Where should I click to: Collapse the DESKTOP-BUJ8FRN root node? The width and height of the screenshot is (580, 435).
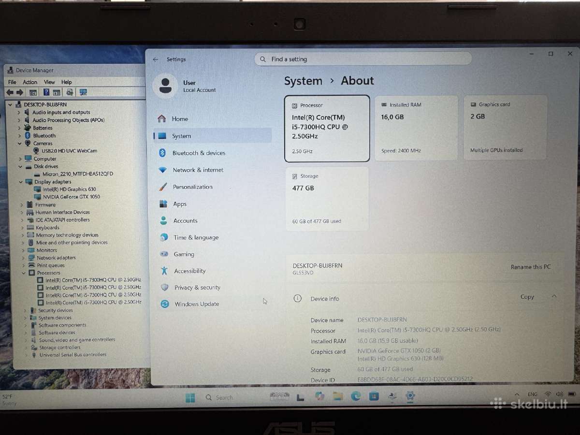[x=11, y=104]
